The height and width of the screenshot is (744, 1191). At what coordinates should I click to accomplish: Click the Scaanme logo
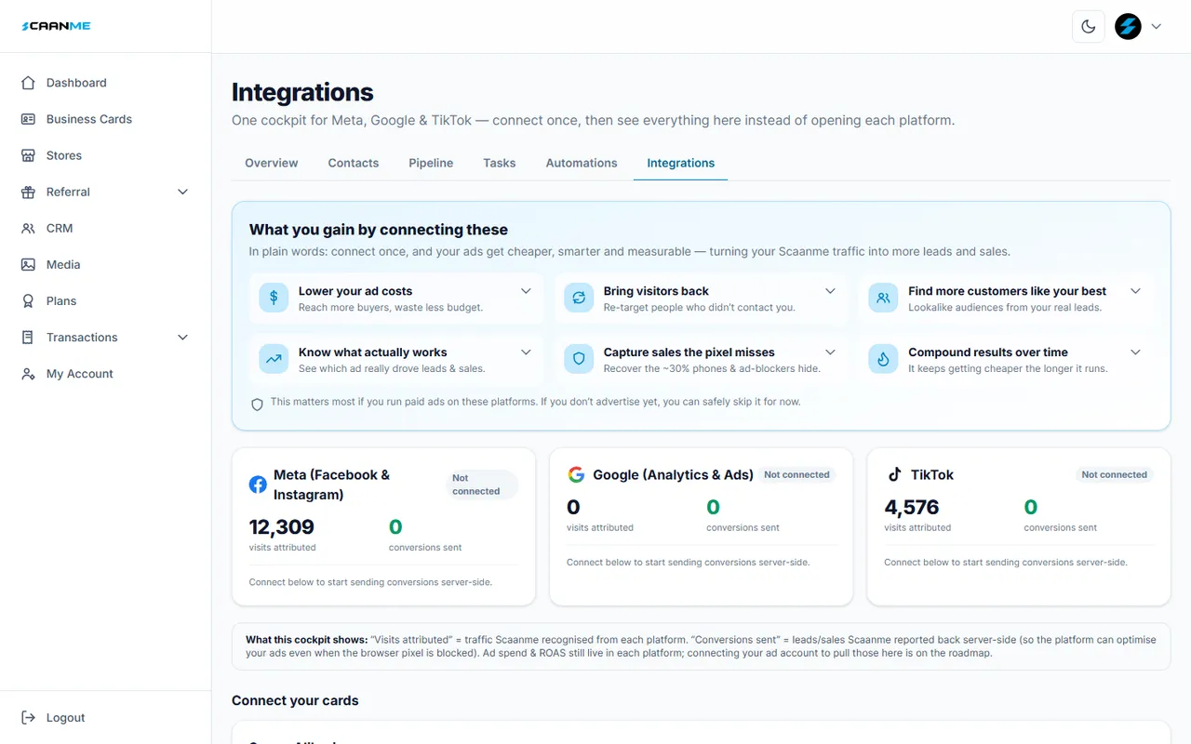pyautogui.click(x=56, y=26)
